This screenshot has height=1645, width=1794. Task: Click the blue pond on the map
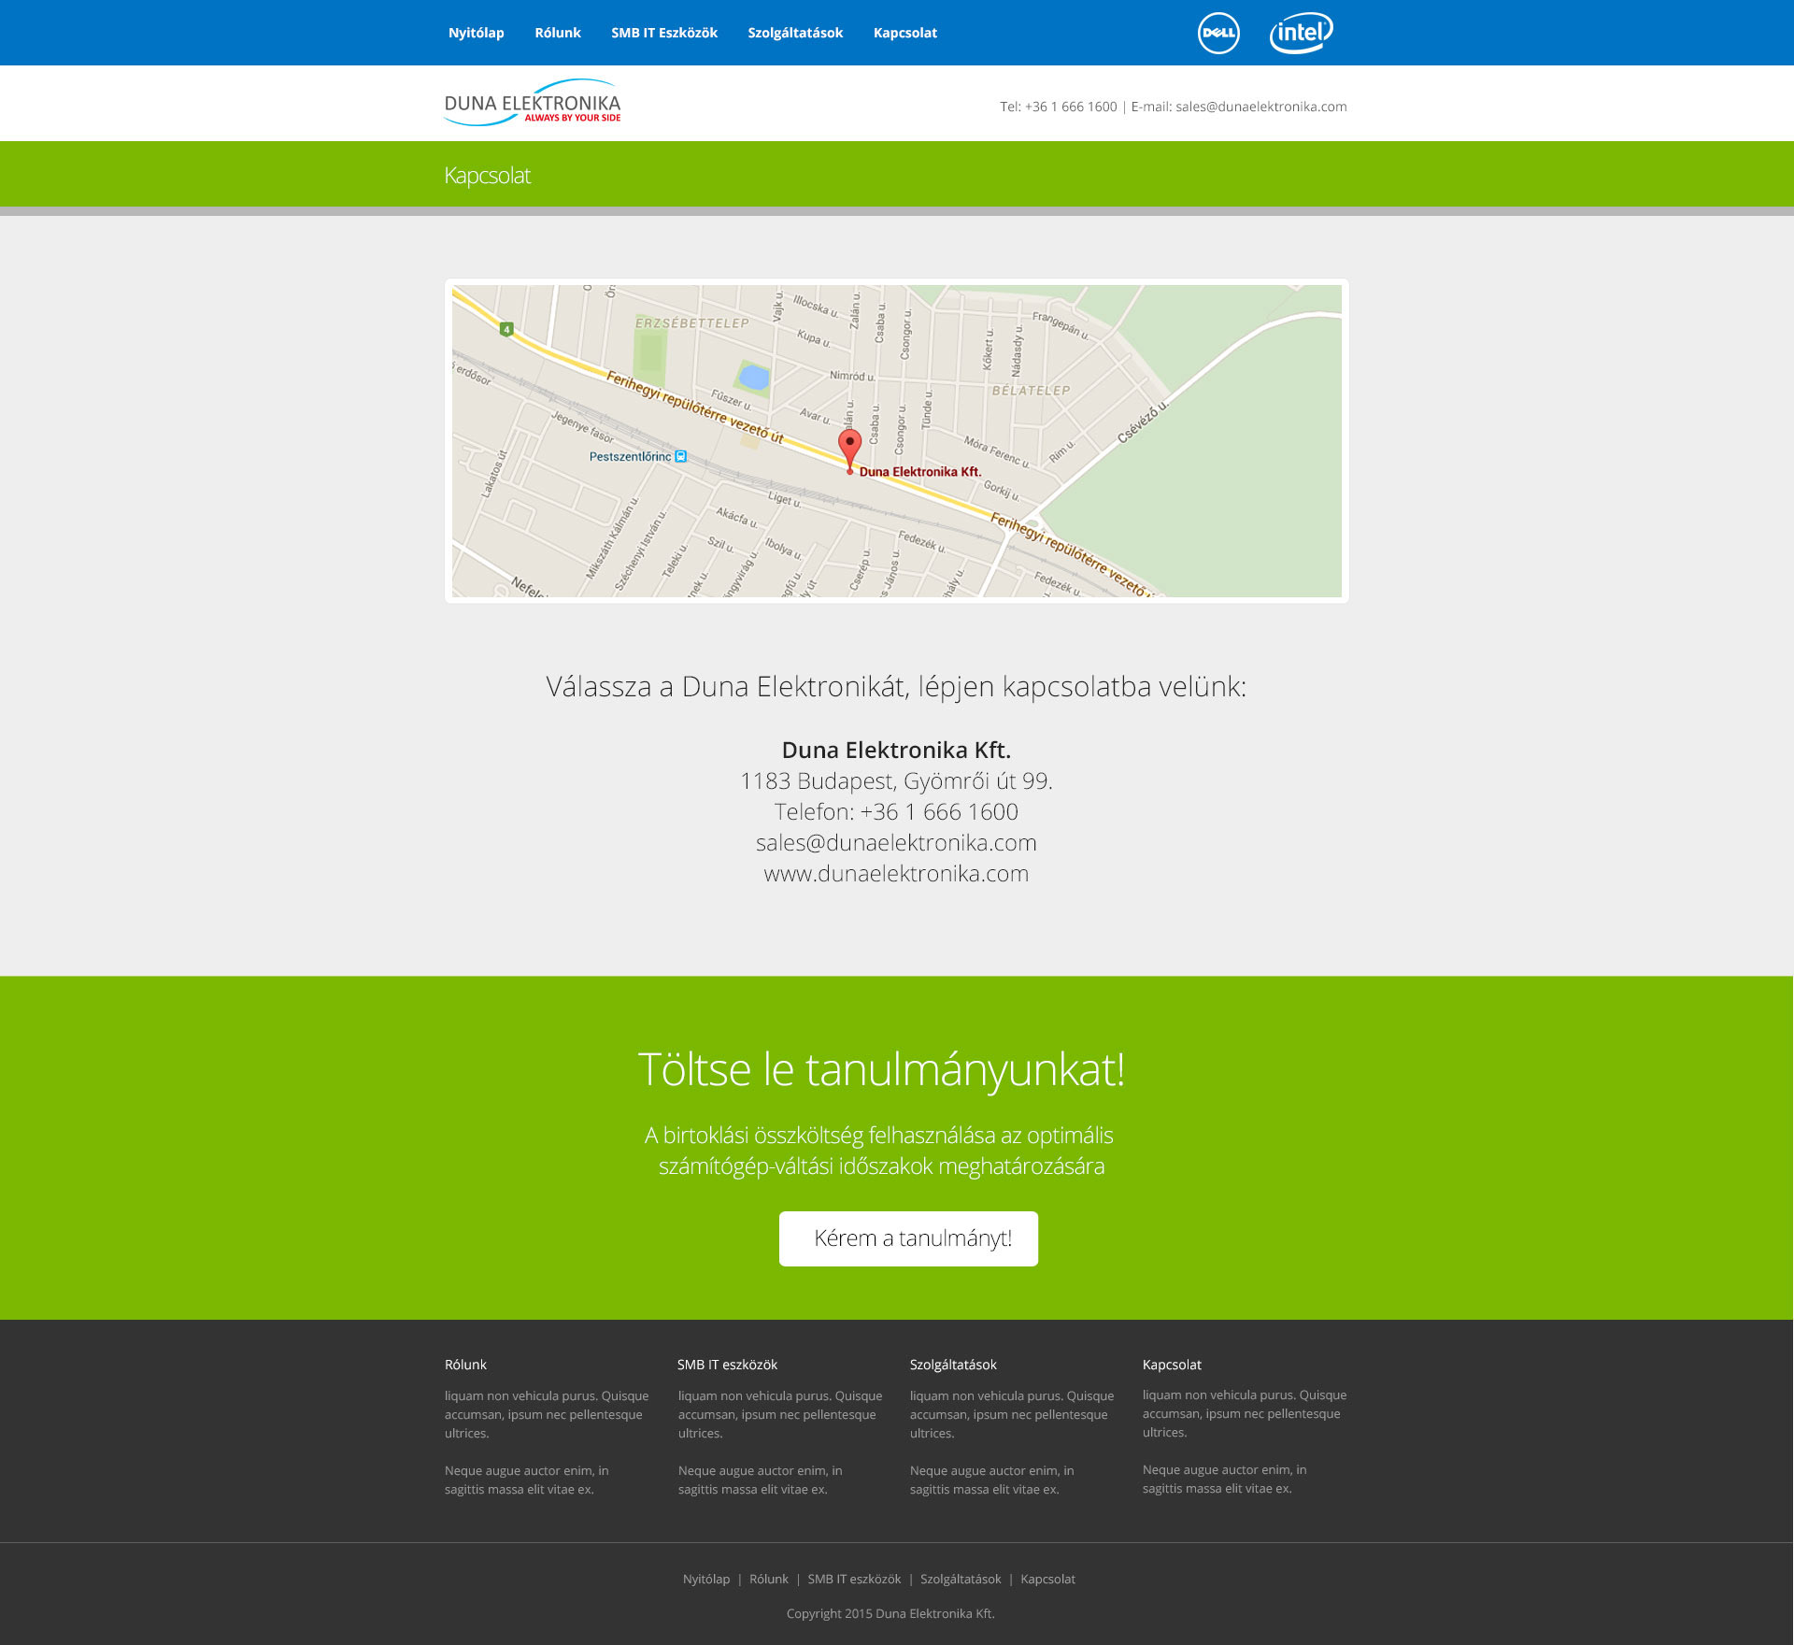pyautogui.click(x=754, y=378)
